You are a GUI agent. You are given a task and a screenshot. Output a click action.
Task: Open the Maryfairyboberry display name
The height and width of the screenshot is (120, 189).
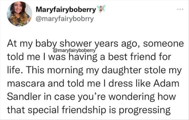[x=66, y=10]
